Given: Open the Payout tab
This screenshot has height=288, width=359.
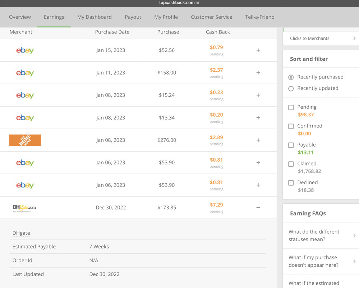Looking at the screenshot, I should pos(133,17).
